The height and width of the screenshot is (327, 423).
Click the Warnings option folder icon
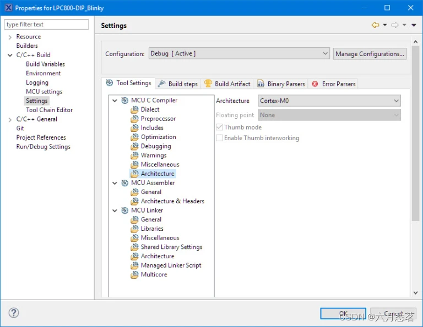coord(134,156)
